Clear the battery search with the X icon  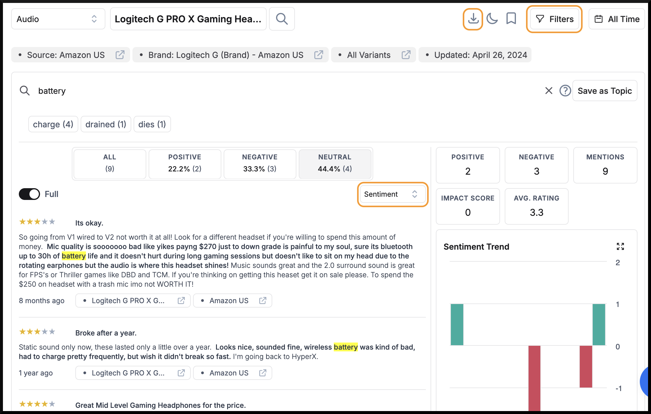pos(549,91)
